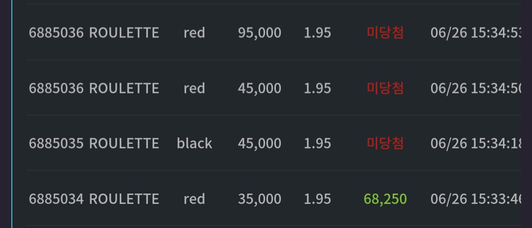Click the 45,000 amount in the black row
Screen dimensions: 532x228
click(260, 143)
